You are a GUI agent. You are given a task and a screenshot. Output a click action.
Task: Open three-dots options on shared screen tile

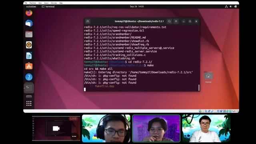tap(74, 136)
